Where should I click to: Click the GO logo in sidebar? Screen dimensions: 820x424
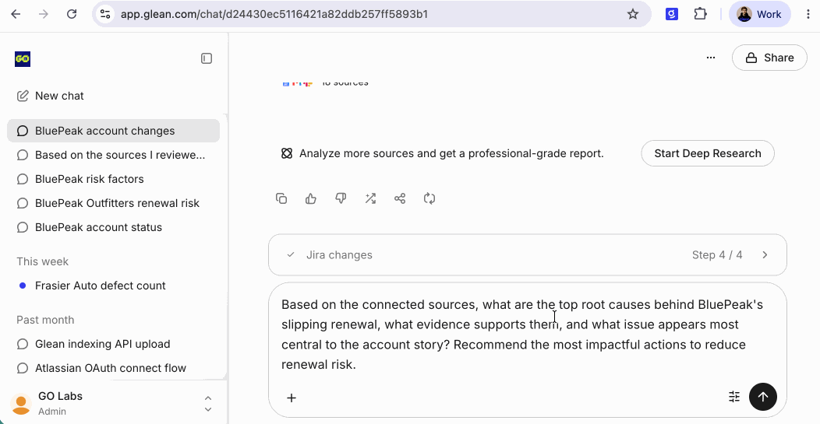[x=23, y=59]
